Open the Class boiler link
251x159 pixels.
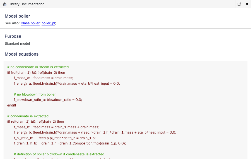(30, 23)
